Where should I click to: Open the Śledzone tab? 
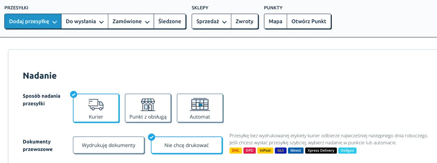(x=170, y=21)
